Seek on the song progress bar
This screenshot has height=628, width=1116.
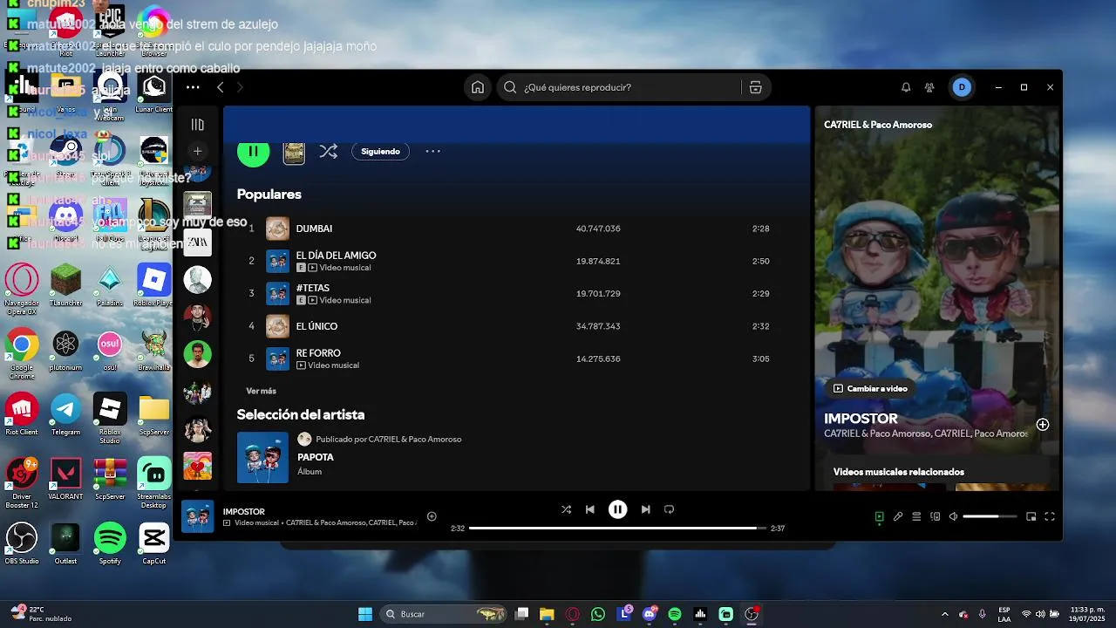(617, 528)
